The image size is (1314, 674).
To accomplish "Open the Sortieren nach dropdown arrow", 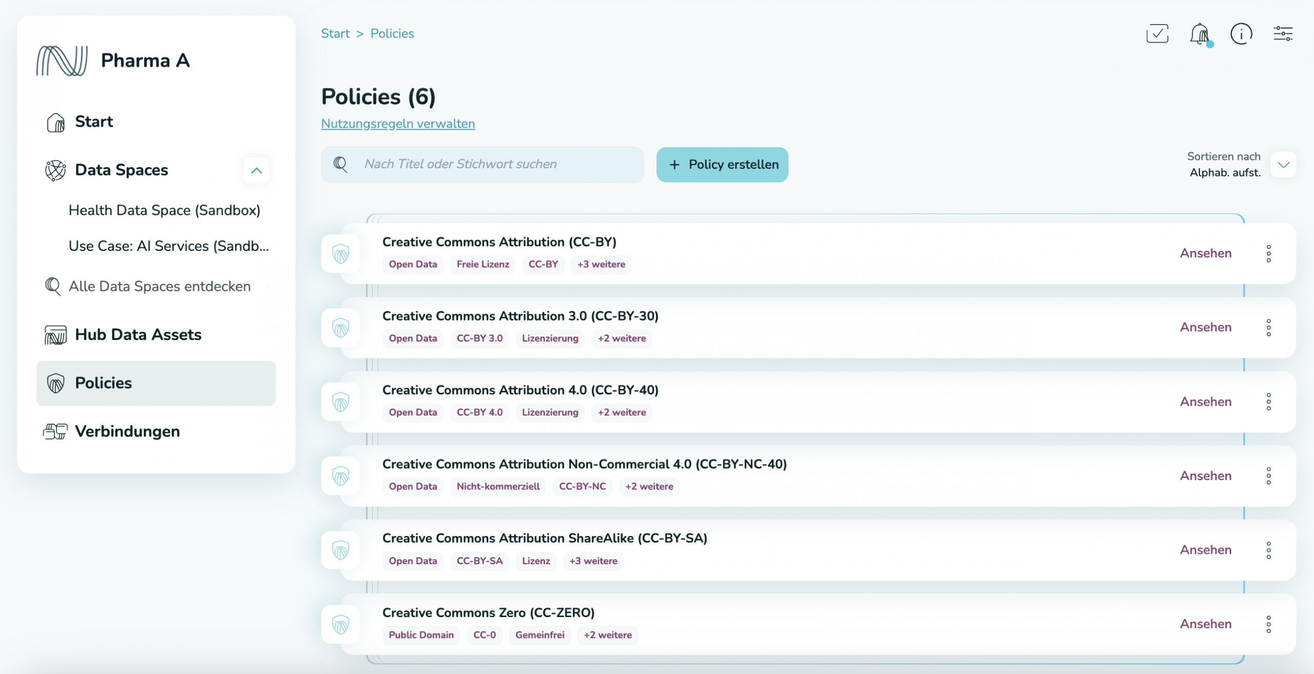I will 1283,165.
